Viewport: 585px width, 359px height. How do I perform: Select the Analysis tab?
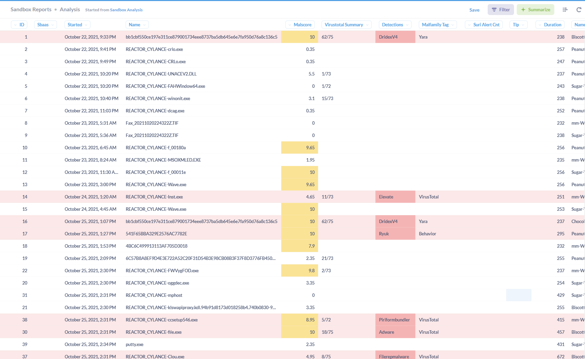pyautogui.click(x=70, y=10)
